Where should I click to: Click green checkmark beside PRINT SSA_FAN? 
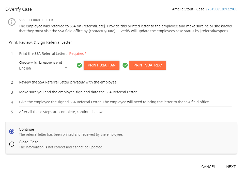pos(79,65)
